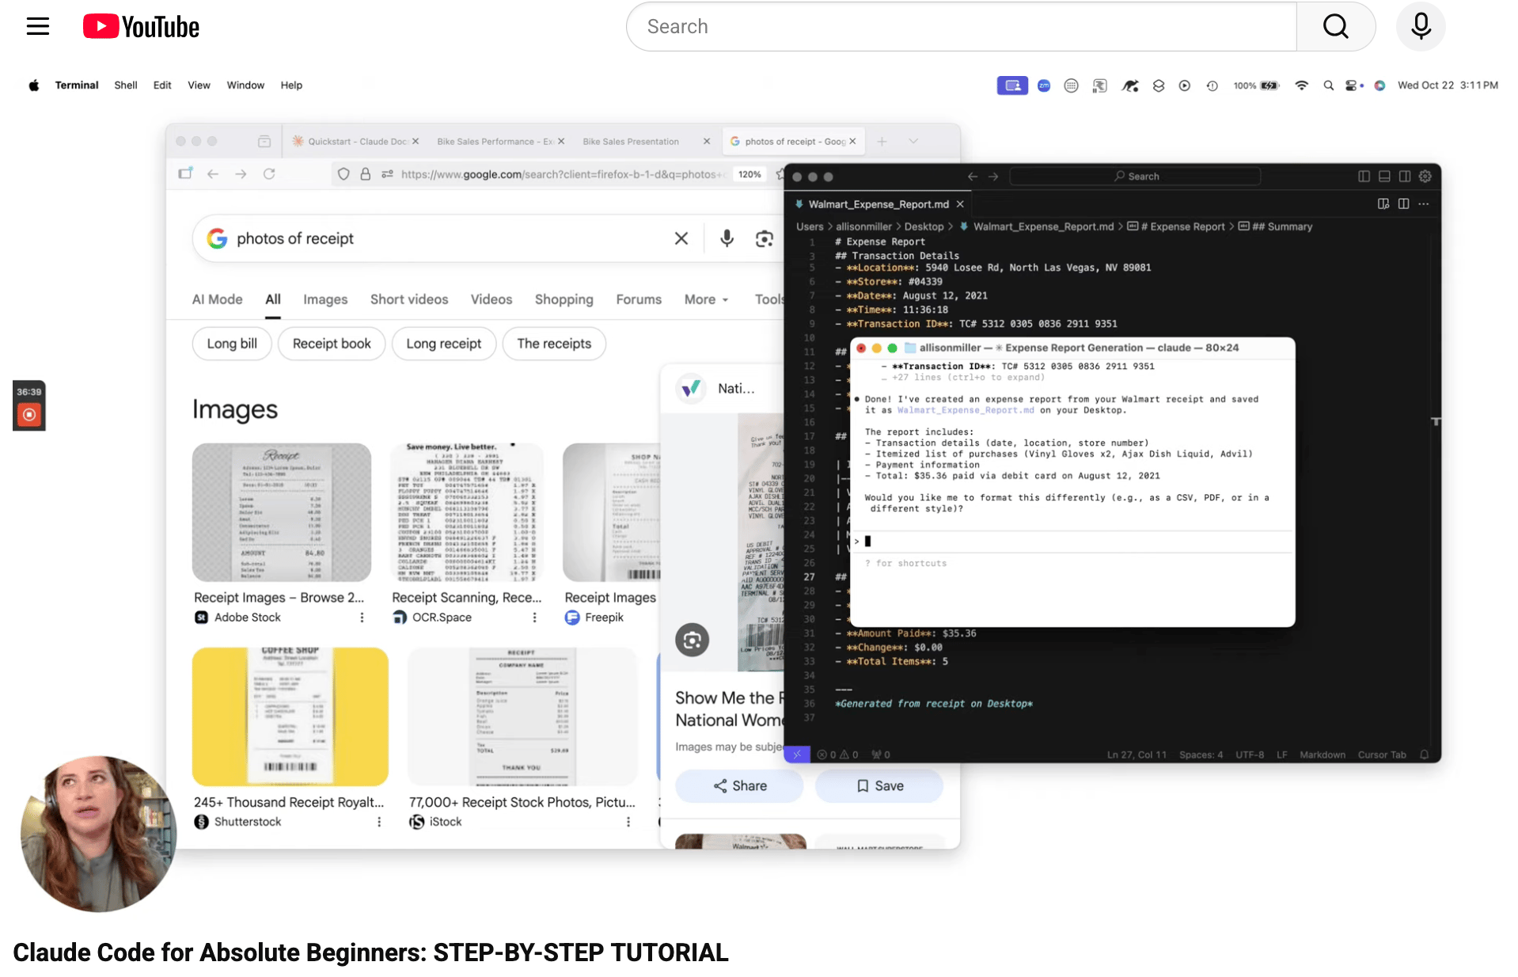Click the 'Long receipt' suggestion chip
The image size is (1518, 977).
pyautogui.click(x=443, y=344)
